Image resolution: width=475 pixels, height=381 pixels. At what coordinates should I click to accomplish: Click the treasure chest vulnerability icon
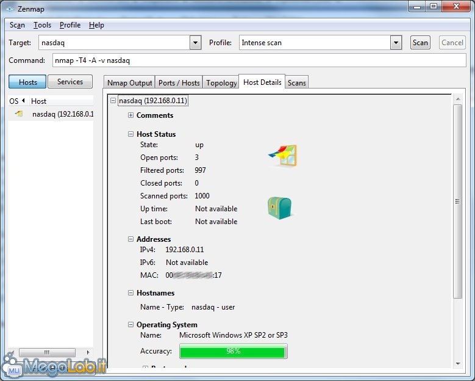[x=280, y=208]
